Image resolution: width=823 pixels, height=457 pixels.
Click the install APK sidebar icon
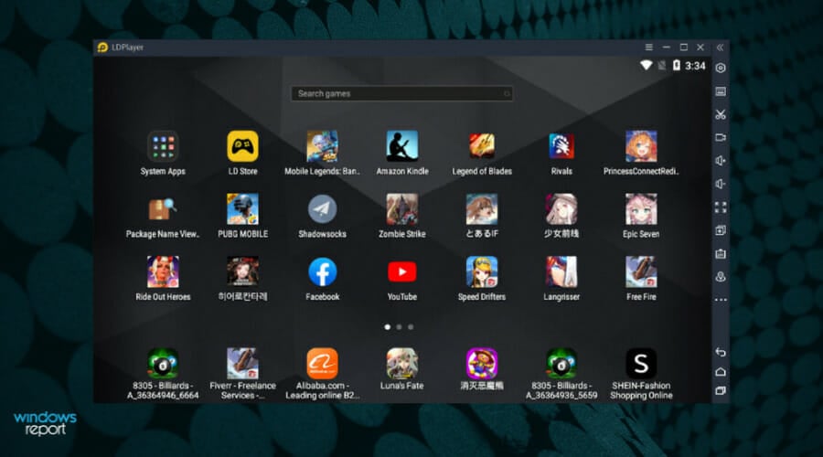pyautogui.click(x=721, y=253)
